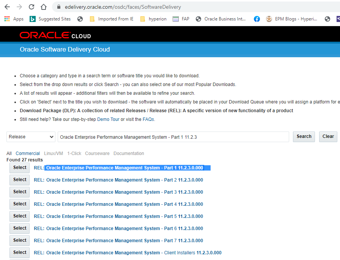The width and height of the screenshot is (340, 260).
Task: Open REL Part 2 11.2.3.0.000 link
Action: [118, 180]
